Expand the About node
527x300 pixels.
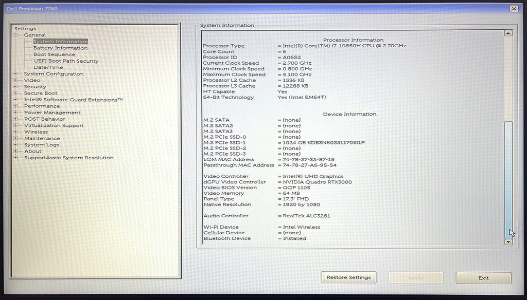coord(15,152)
